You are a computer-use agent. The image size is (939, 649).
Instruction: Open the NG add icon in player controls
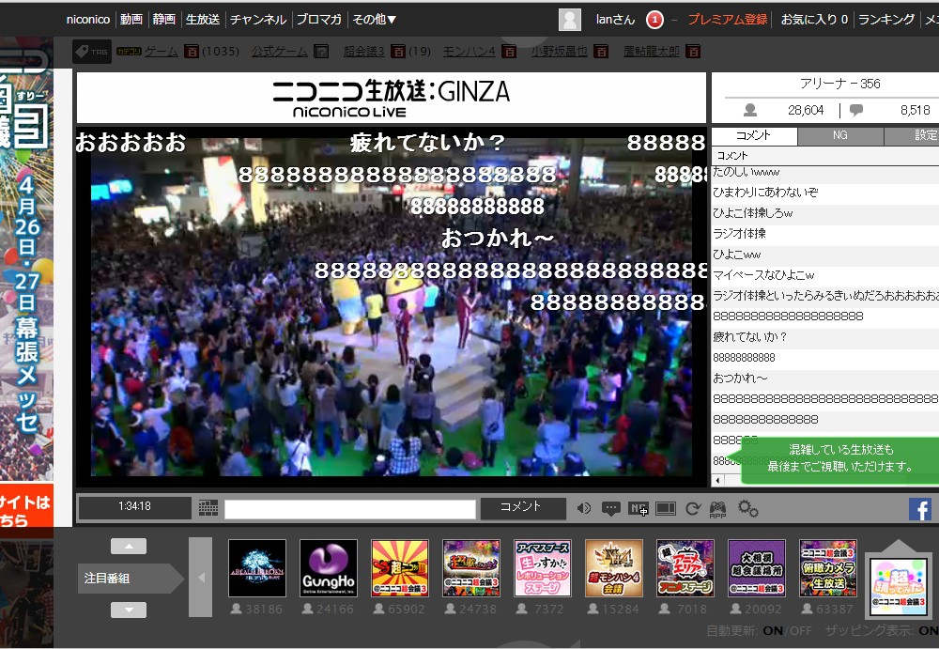pos(639,509)
